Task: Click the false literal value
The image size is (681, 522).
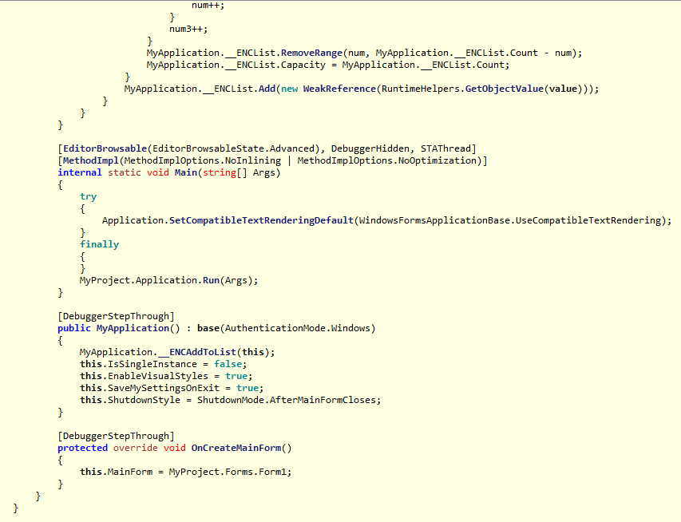Action: coord(228,364)
